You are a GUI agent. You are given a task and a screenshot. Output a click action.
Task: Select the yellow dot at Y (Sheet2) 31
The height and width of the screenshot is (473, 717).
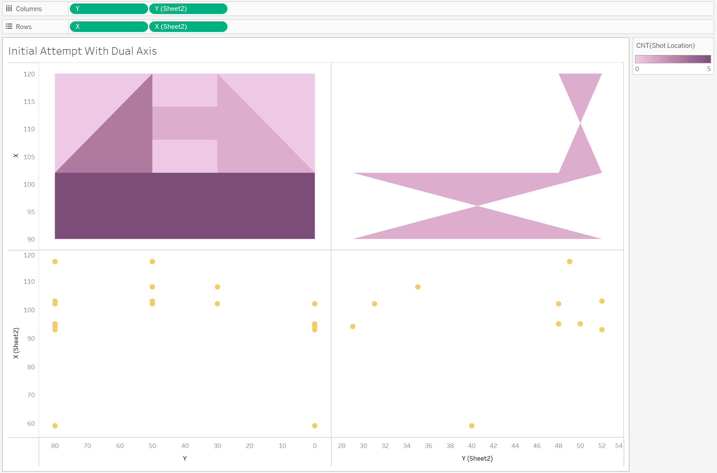point(375,304)
